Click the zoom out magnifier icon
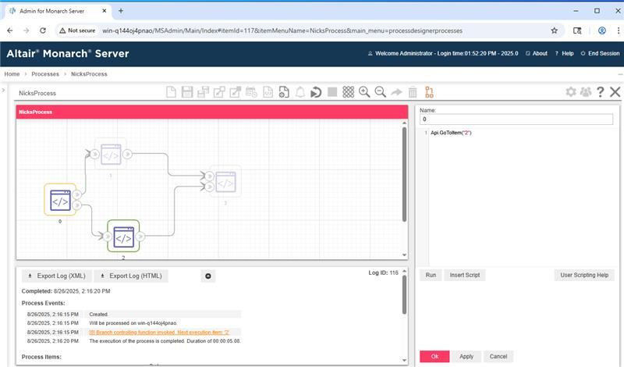 click(x=381, y=92)
